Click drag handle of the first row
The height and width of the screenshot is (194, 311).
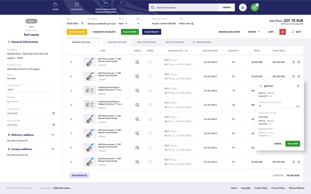coord(71,62)
